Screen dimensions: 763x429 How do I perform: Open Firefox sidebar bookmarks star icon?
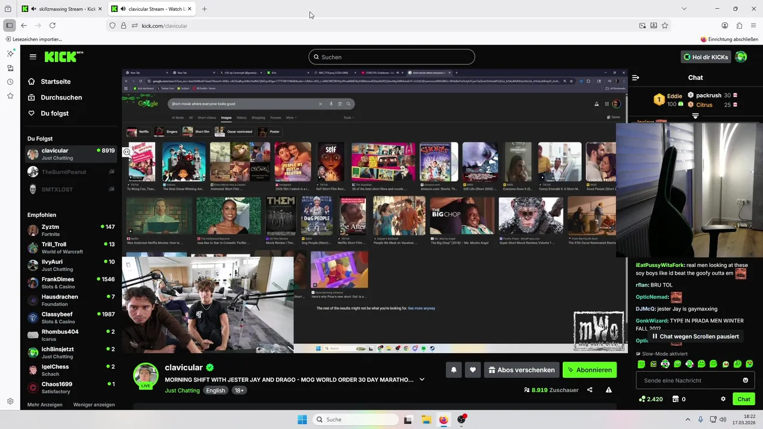(x=10, y=96)
